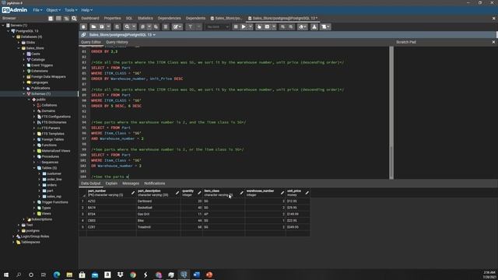
Task: Commit the transaction icon
Action: [282, 27]
